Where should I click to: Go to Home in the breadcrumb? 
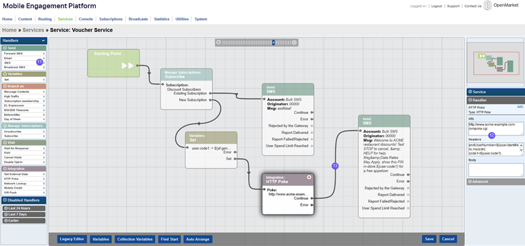pos(10,30)
